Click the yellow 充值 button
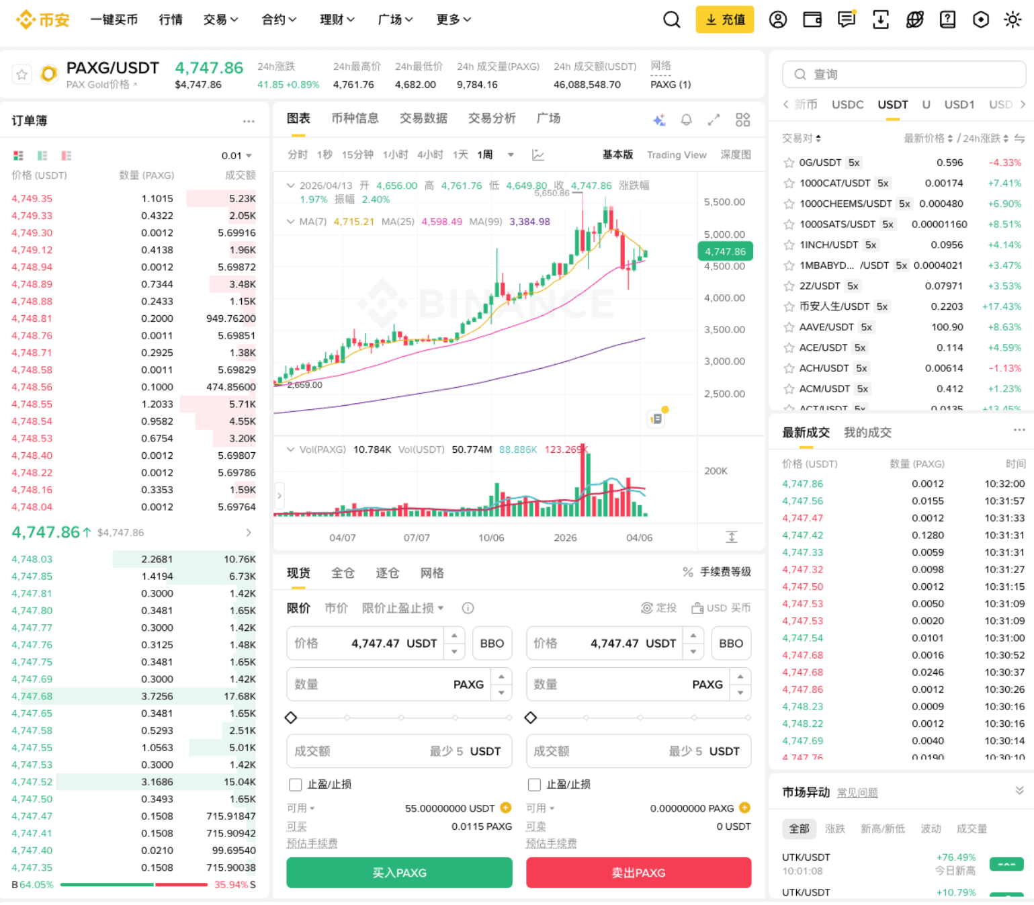The width and height of the screenshot is (1034, 905). [724, 19]
